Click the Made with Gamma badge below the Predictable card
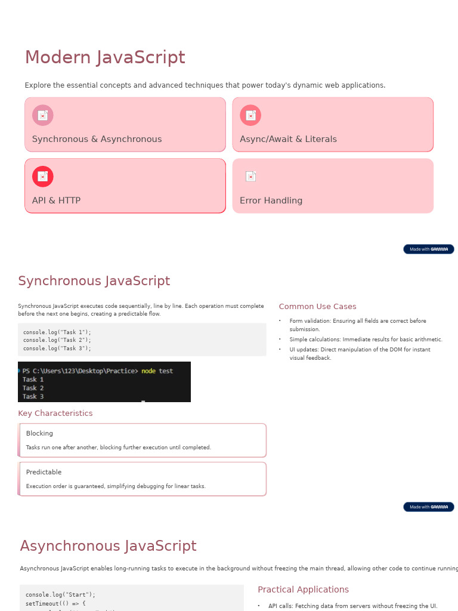Viewport: 458px width, 611px height. [x=428, y=507]
